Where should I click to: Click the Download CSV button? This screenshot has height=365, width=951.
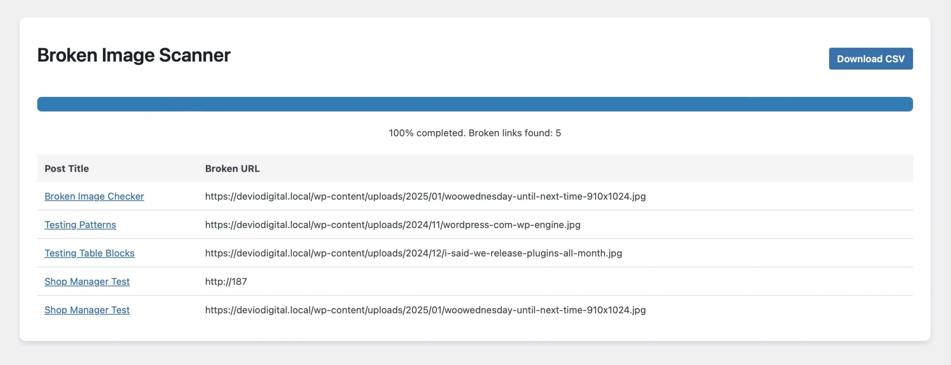pyautogui.click(x=870, y=59)
